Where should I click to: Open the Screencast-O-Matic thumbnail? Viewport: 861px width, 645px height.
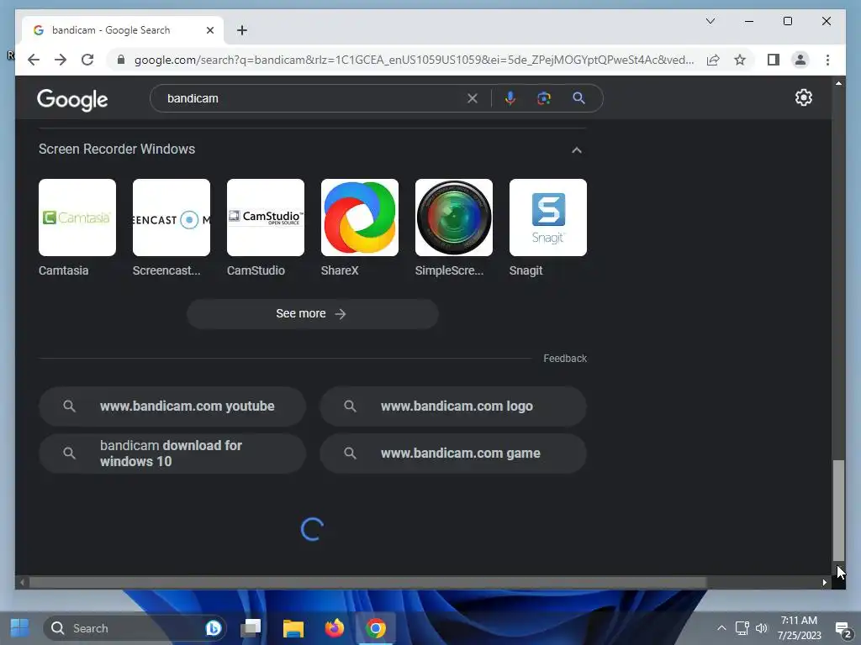172,218
